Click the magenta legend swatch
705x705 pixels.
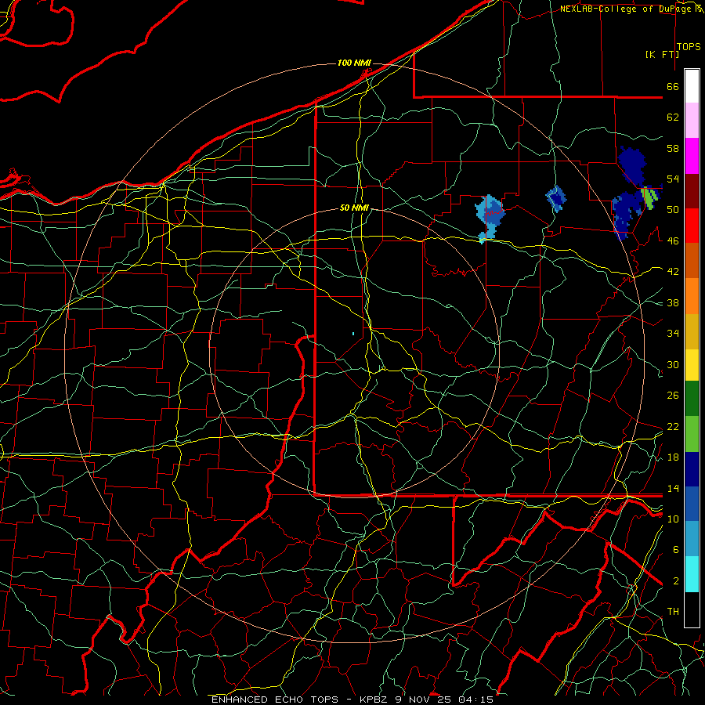pyautogui.click(x=692, y=156)
